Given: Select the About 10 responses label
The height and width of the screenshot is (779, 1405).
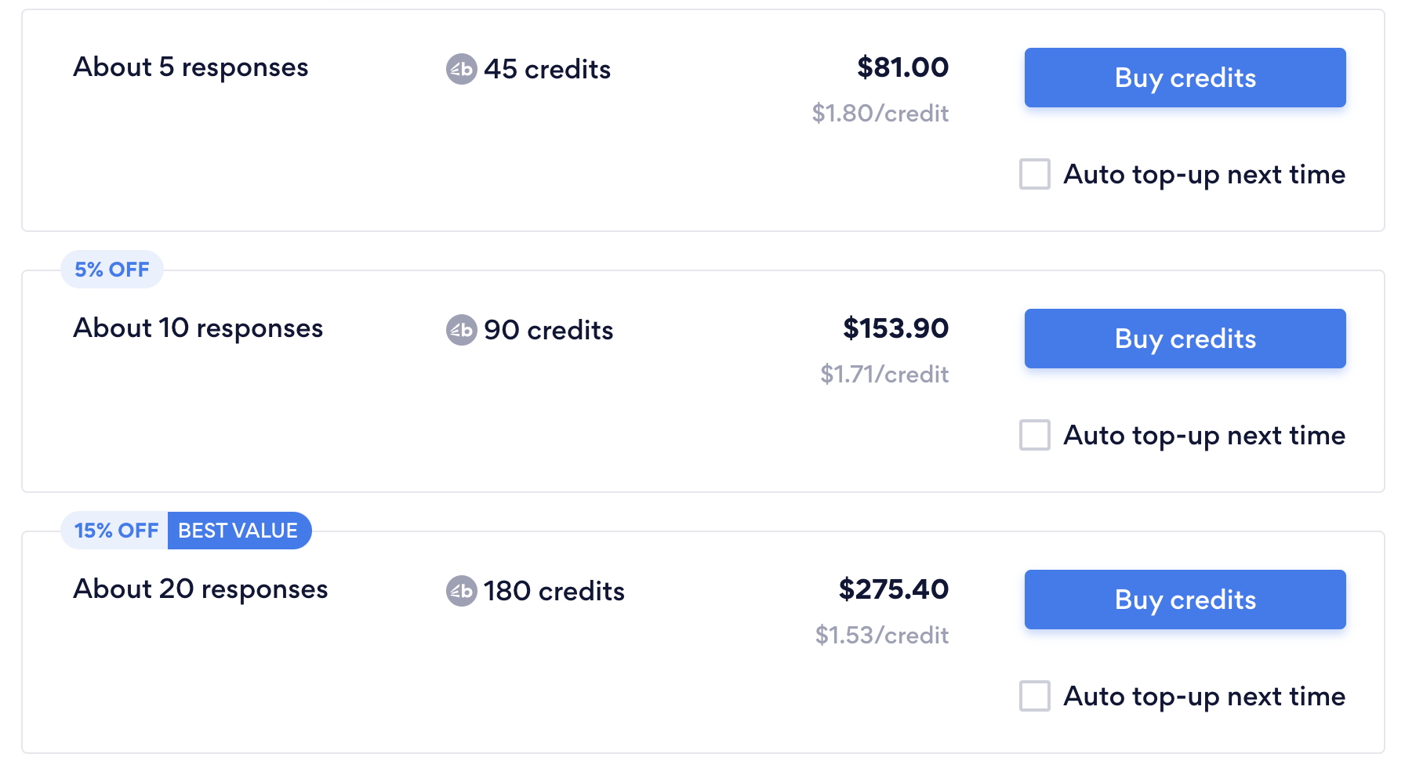Looking at the screenshot, I should [x=197, y=328].
